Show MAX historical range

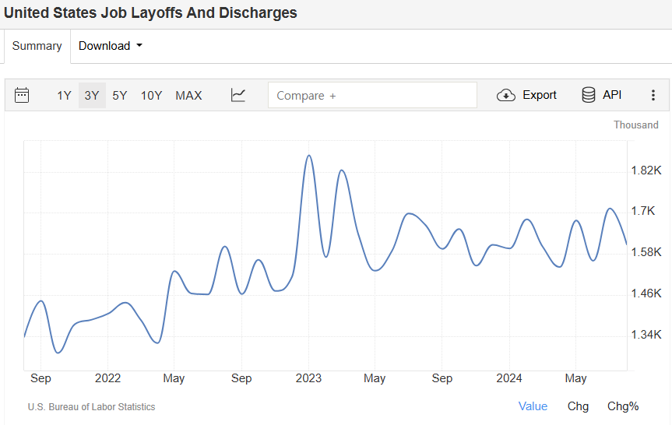tap(188, 95)
